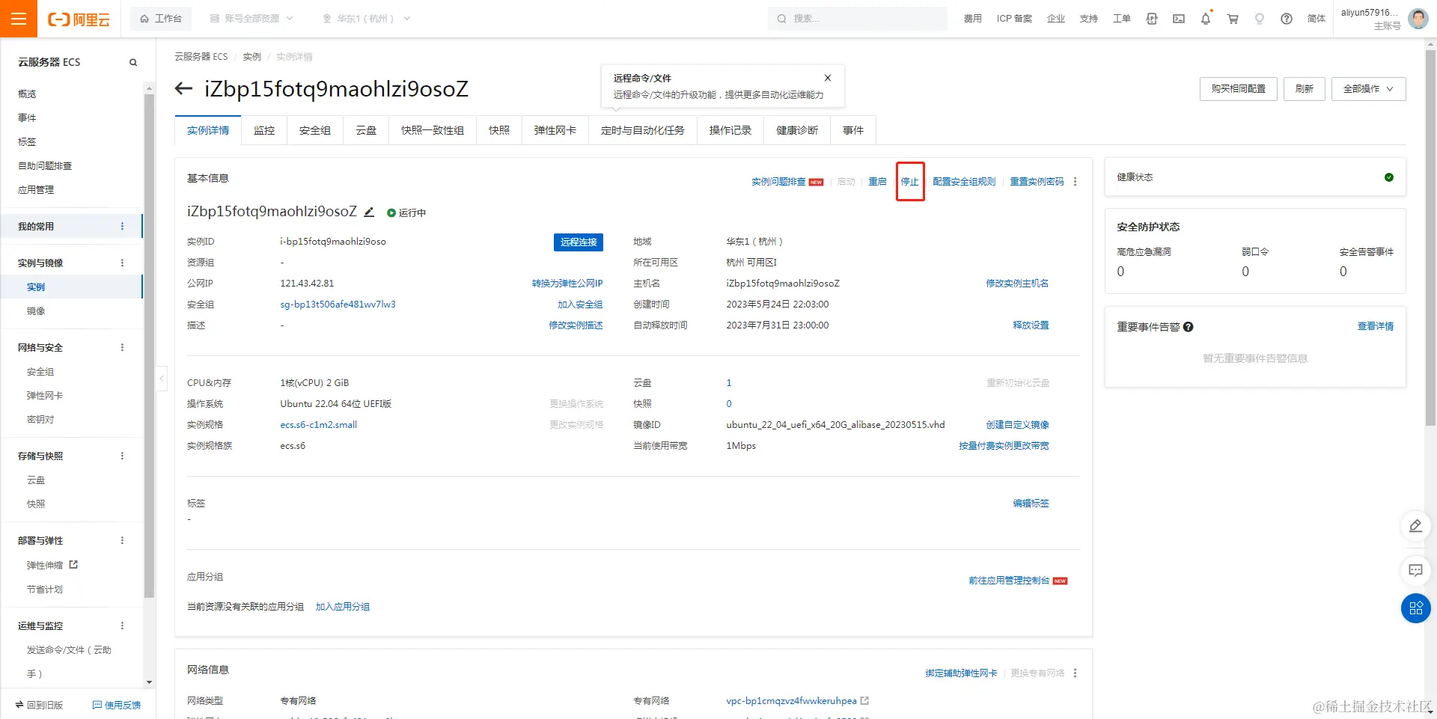The width and height of the screenshot is (1437, 719).
Task: Open the kebab menu beside 实例与镜像
Action: click(123, 263)
